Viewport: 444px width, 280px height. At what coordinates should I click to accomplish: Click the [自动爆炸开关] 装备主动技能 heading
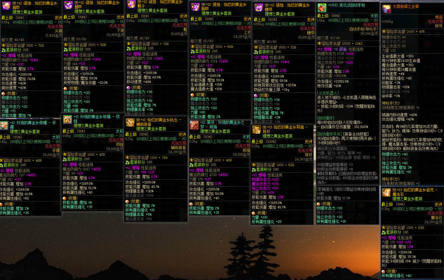tap(343, 134)
